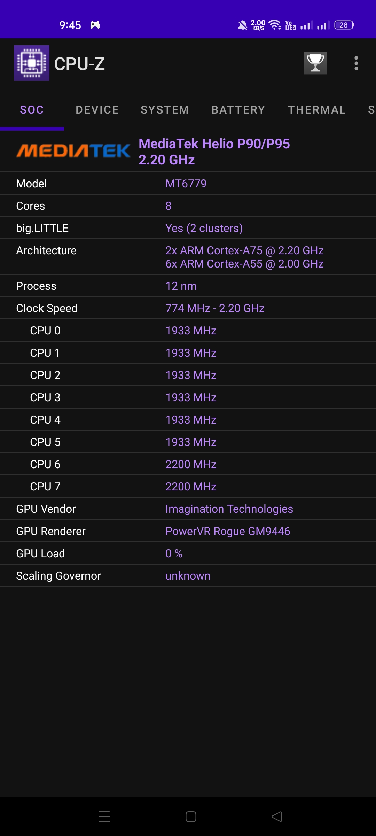Tap the battery indicator showing 28
The width and height of the screenshot is (376, 836).
point(343,24)
